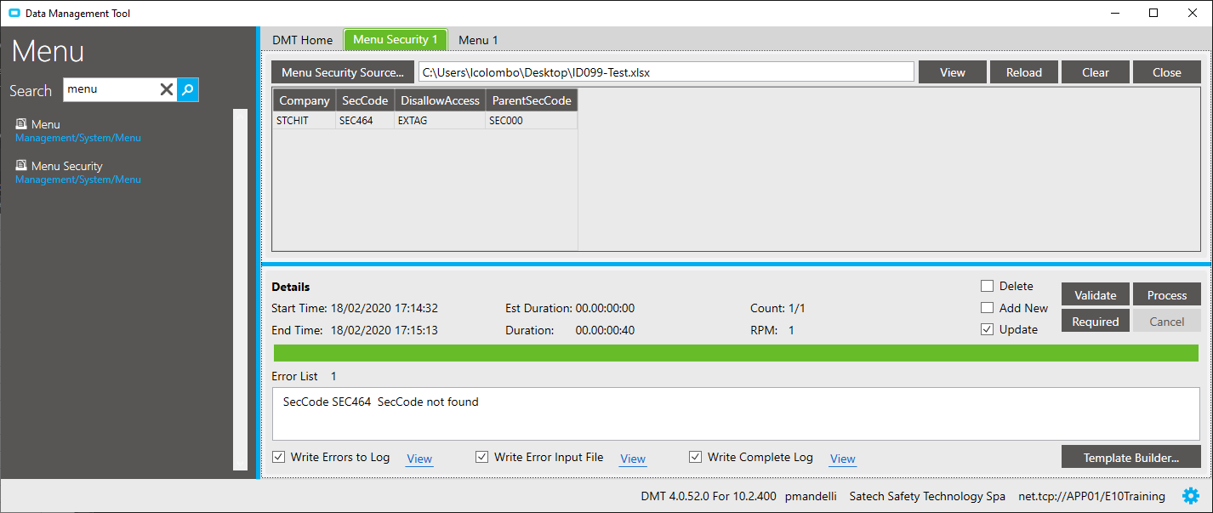Select the SEC000 cell
Viewport: 1213px width, 513px height.
[x=532, y=121]
